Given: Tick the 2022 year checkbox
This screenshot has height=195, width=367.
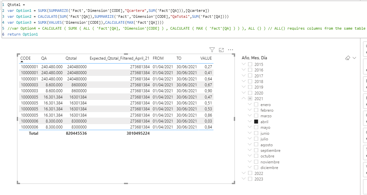Looking at the screenshot, I should [x=250, y=173].
